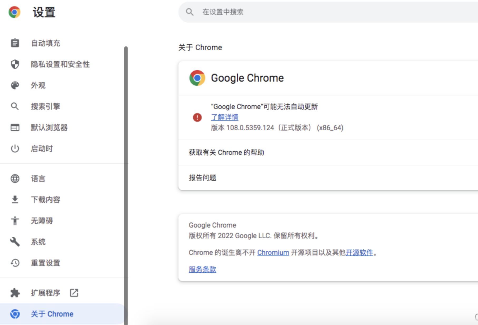Image resolution: width=478 pixels, height=325 pixels.
Task: Click the shield icon for 隐私设置和安全性
Action: 15,64
